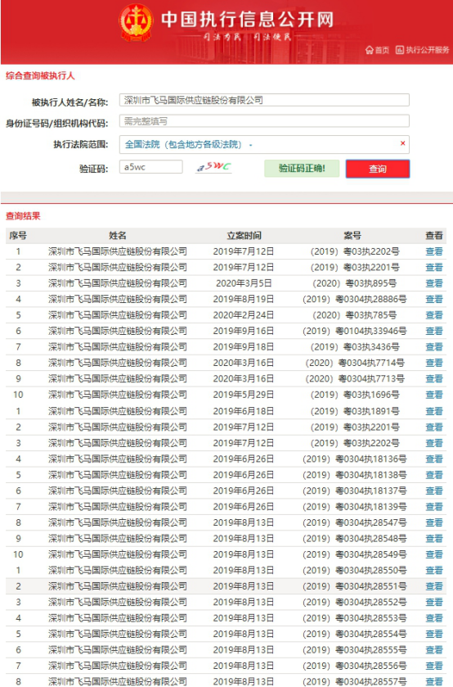Viewport: 453px width, 687px height.
Task: View details for case 粤0304执28553号
Action: 434,618
